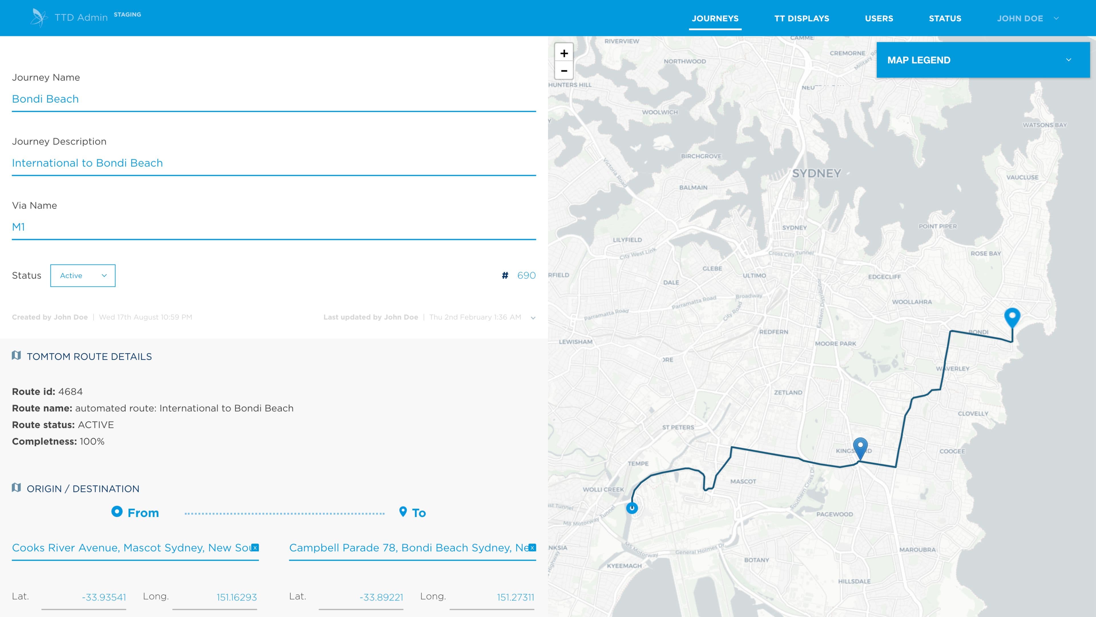Clear the To address with its x icon

tap(532, 548)
